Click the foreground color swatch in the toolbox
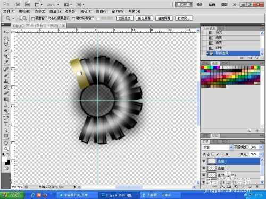The height and width of the screenshot is (199, 266). (x=4, y=160)
